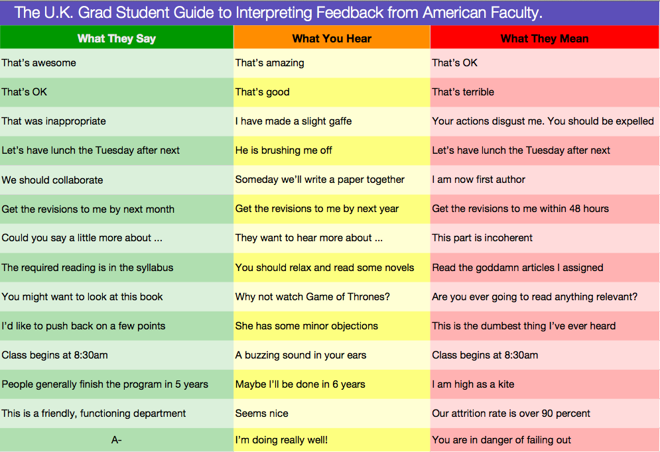660x452 pixels.
Task: Click "You are in danger of failing out"
Action: [x=501, y=439]
